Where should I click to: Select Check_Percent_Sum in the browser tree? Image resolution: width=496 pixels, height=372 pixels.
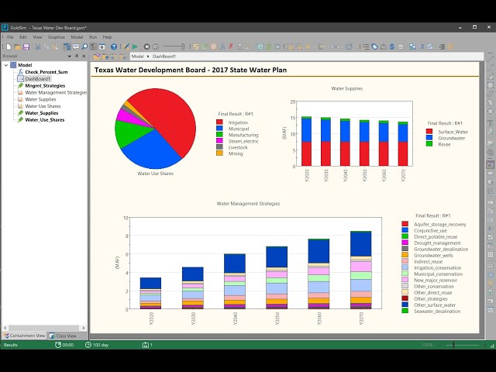click(x=46, y=72)
